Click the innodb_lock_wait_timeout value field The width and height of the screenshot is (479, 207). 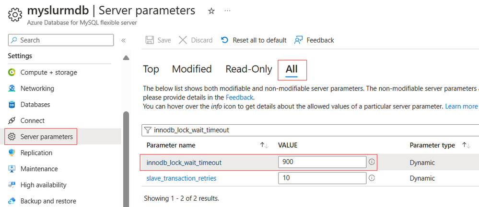pyautogui.click(x=322, y=162)
